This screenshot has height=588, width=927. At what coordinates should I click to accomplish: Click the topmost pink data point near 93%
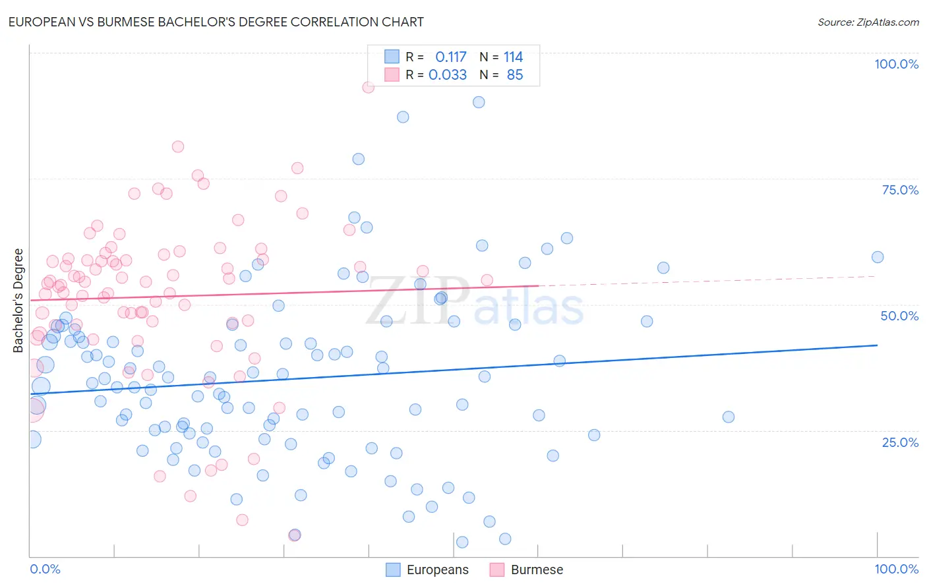[x=369, y=87]
